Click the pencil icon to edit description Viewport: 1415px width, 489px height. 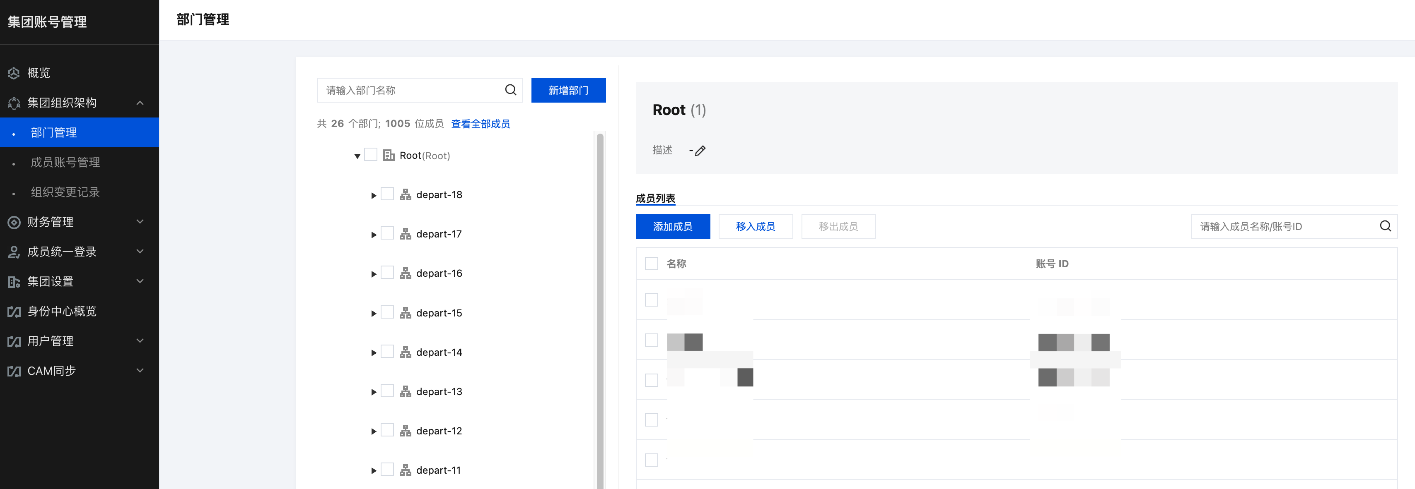700,150
